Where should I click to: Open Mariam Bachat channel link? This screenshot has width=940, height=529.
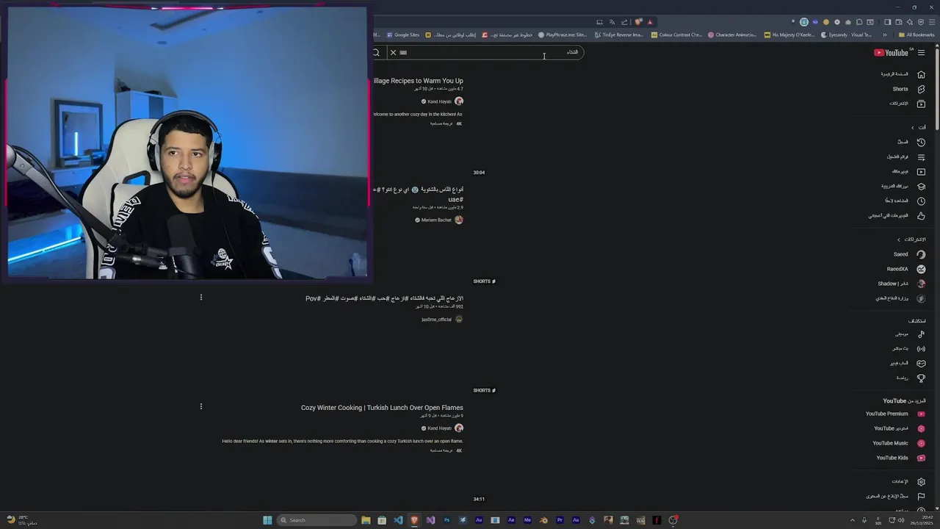point(436,220)
